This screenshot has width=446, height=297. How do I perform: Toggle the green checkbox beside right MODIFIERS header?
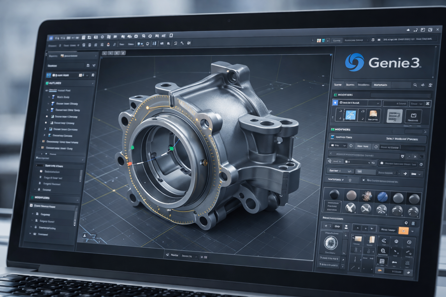click(335, 95)
